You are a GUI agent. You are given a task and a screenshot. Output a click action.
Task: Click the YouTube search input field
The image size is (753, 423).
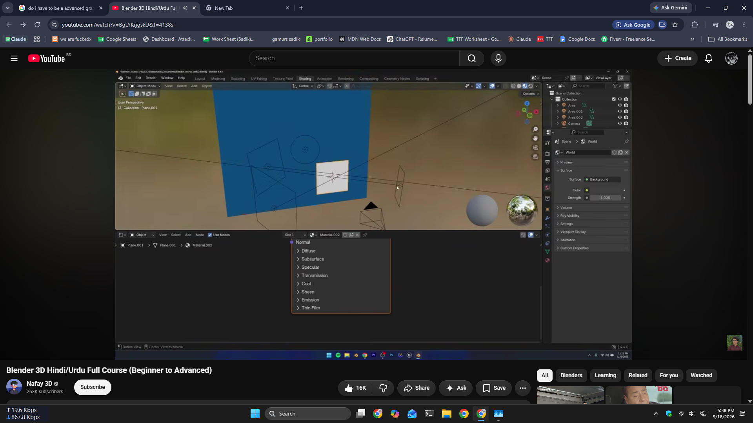[x=355, y=58]
